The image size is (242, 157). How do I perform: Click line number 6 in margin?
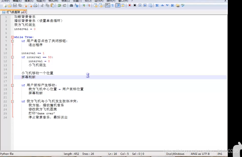click(6, 37)
